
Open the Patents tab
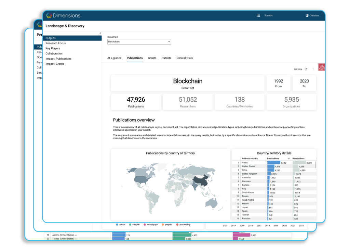166,58
